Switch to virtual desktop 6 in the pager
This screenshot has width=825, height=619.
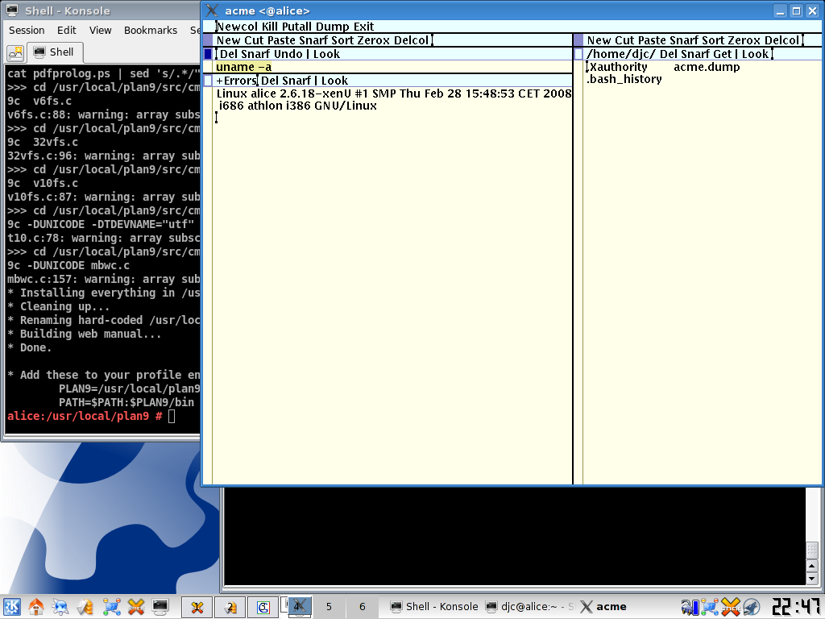pos(362,607)
